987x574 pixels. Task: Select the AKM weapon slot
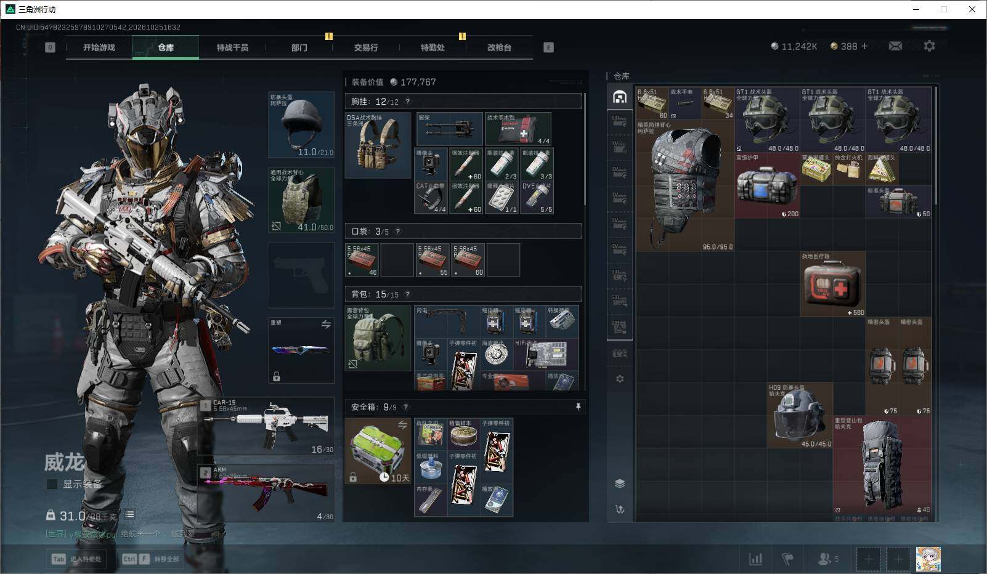coord(267,493)
